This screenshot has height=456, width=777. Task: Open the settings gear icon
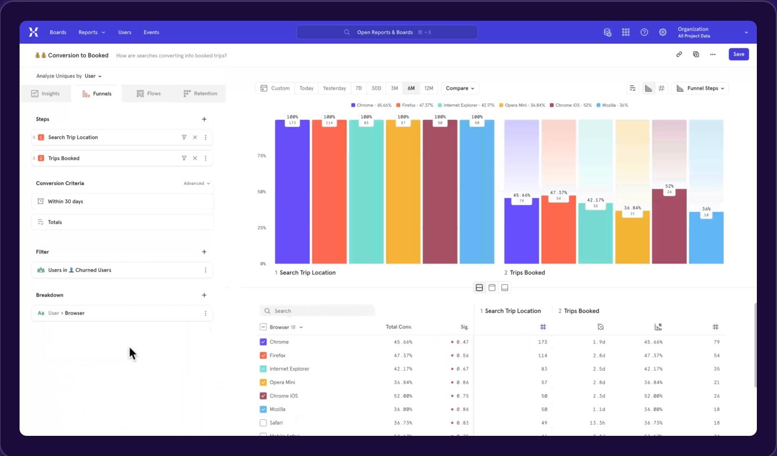pyautogui.click(x=663, y=32)
